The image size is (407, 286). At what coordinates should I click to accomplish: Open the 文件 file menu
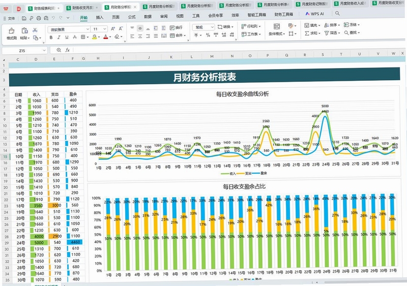click(x=9, y=18)
